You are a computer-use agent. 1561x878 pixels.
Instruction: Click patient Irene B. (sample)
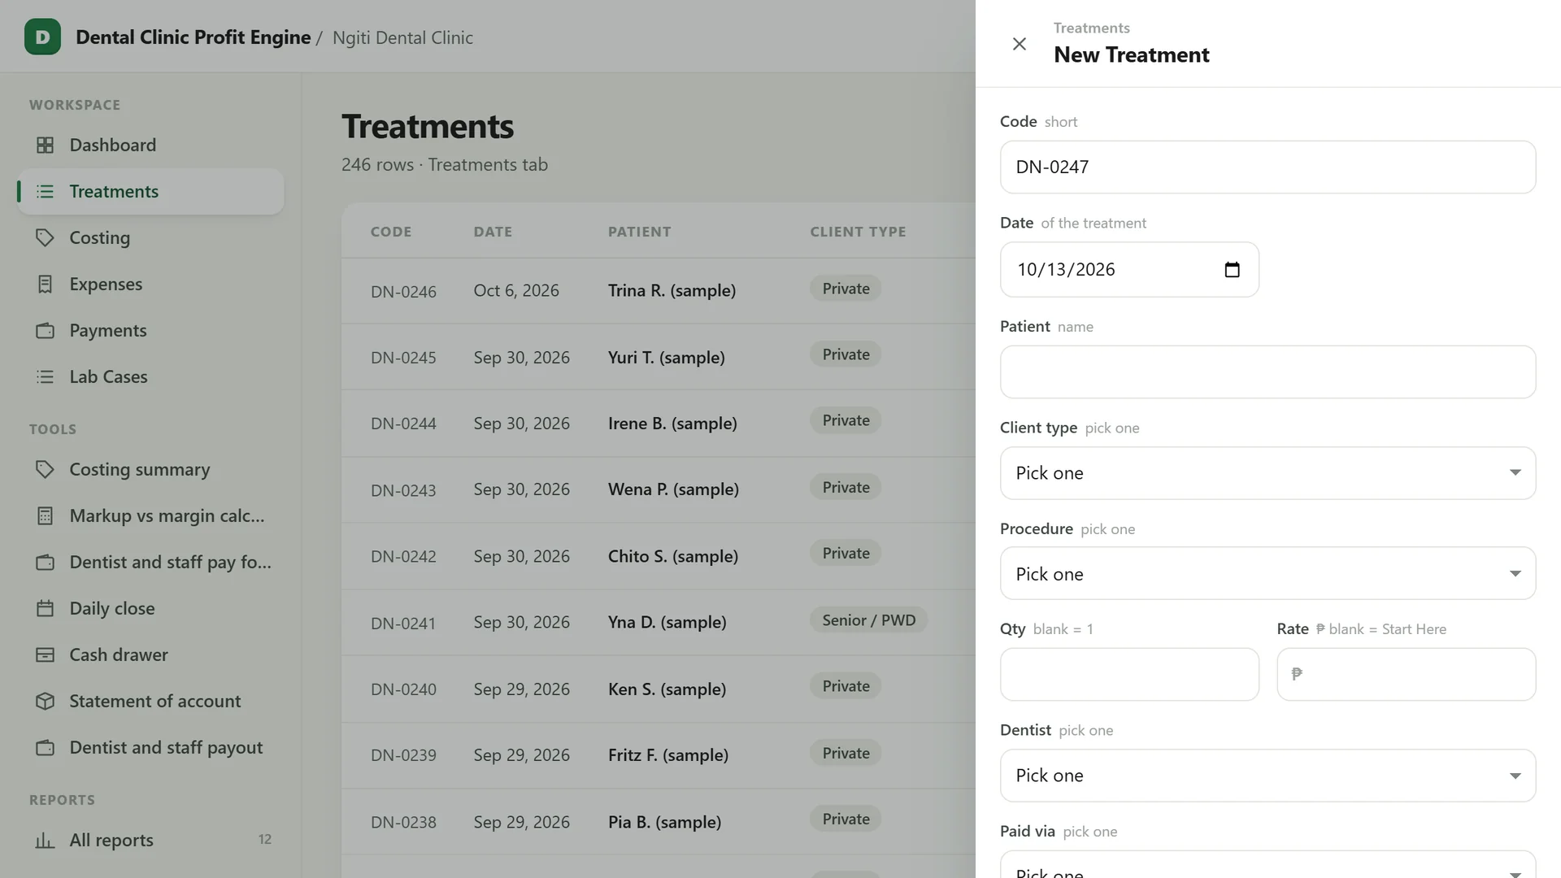click(672, 423)
